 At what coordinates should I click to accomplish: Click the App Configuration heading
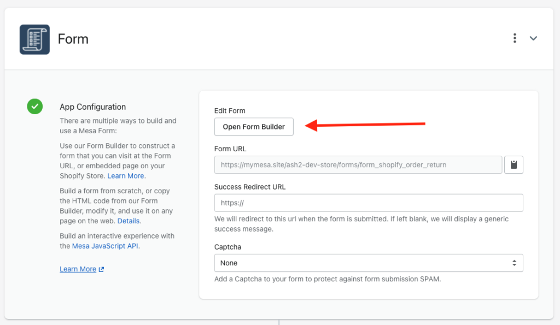coord(93,107)
